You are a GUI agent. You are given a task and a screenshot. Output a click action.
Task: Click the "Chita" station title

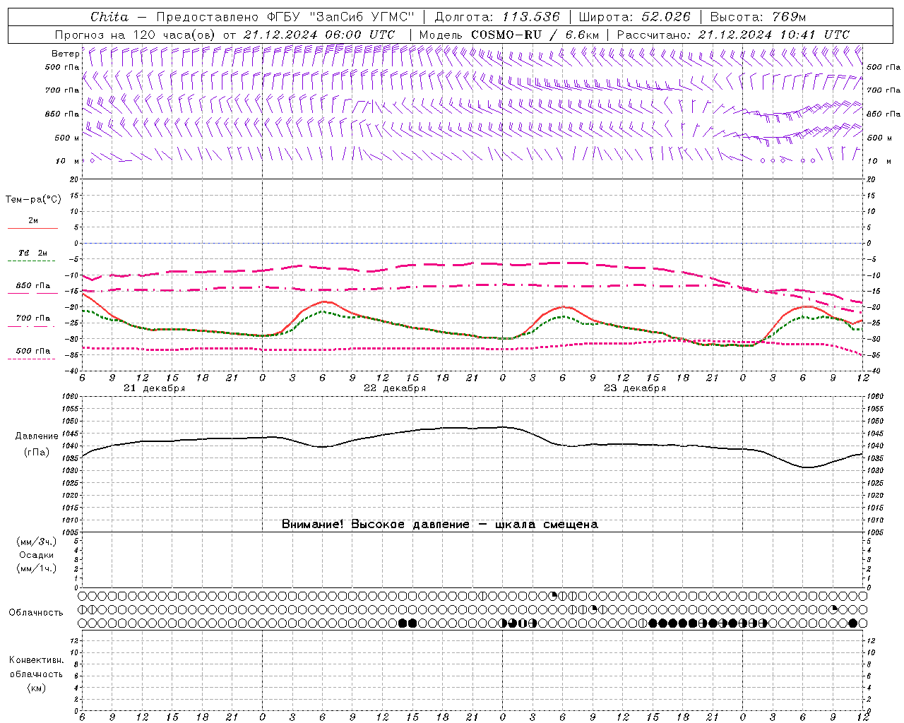tap(109, 17)
